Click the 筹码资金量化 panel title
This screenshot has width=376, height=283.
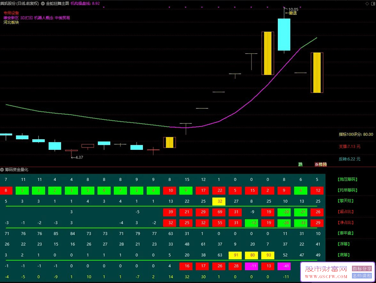pyautogui.click(x=17, y=170)
